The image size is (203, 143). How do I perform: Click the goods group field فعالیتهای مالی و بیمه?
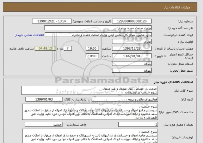pos(125,99)
